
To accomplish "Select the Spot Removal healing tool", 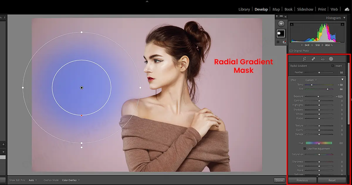I will click(x=313, y=59).
